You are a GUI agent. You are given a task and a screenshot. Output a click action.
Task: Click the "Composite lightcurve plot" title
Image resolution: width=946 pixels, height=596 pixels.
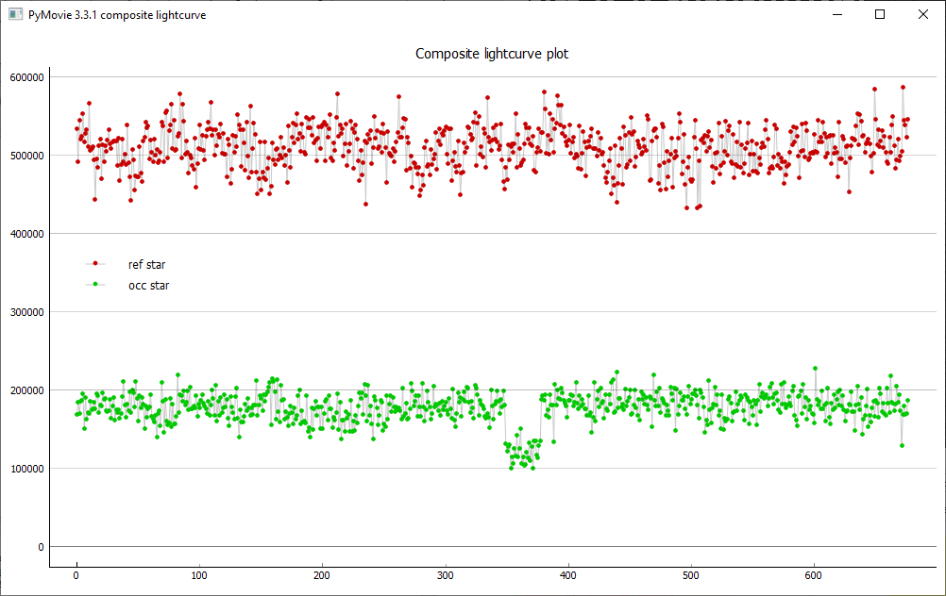(x=492, y=54)
